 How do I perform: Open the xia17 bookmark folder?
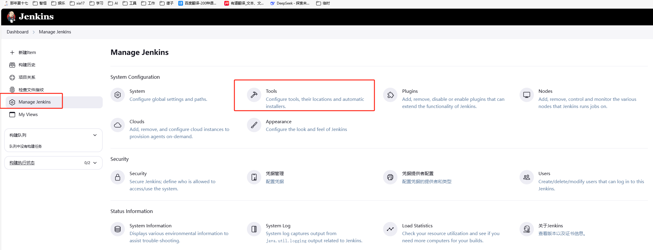77,3
